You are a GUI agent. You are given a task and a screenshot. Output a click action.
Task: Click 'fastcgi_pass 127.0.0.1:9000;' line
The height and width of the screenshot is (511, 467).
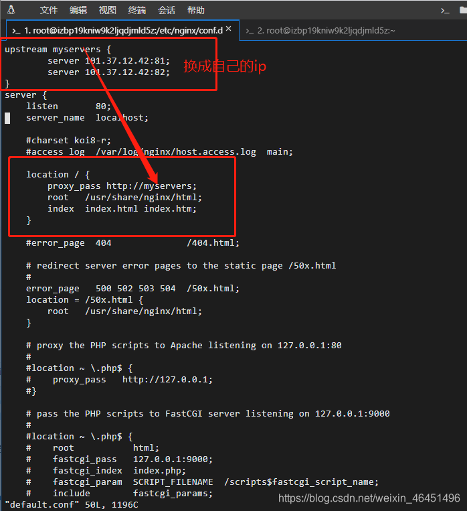[133, 459]
